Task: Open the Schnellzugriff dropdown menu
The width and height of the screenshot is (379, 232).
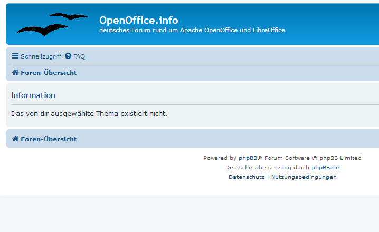Action: pos(41,56)
